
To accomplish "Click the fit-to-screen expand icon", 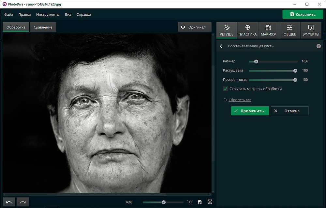I will click(210, 202).
